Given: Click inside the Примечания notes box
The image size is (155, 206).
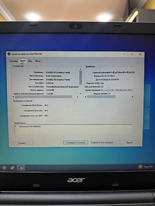Looking at the screenshot, I should [73, 130].
